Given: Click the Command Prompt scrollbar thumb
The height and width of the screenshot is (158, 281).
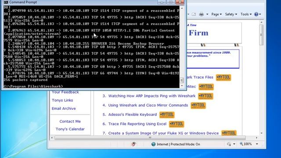Looking at the screenshot, I should [x=182, y=80].
